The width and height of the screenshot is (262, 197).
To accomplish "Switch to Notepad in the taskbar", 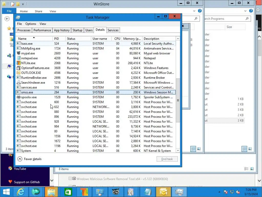I will pyautogui.click(x=148, y=192).
